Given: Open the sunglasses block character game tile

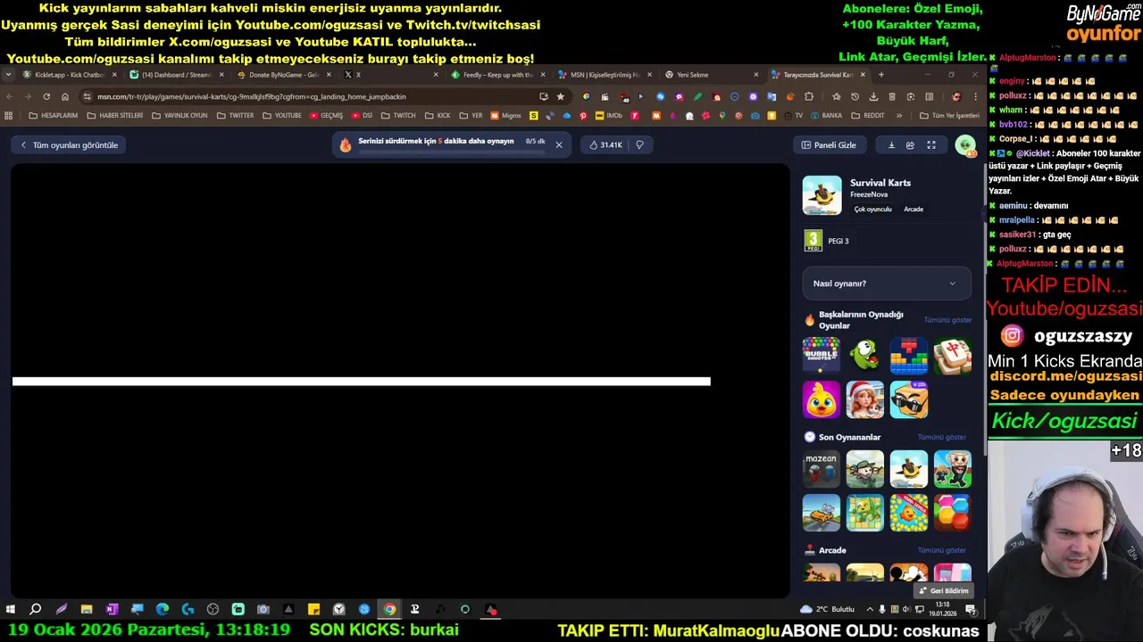Looking at the screenshot, I should click(908, 399).
